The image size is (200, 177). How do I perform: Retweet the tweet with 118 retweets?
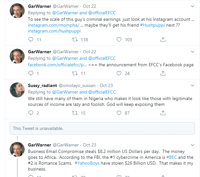74,40
